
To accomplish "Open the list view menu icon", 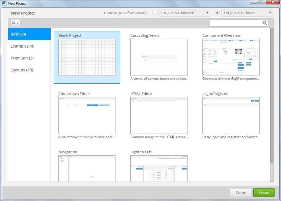I will coord(15,23).
